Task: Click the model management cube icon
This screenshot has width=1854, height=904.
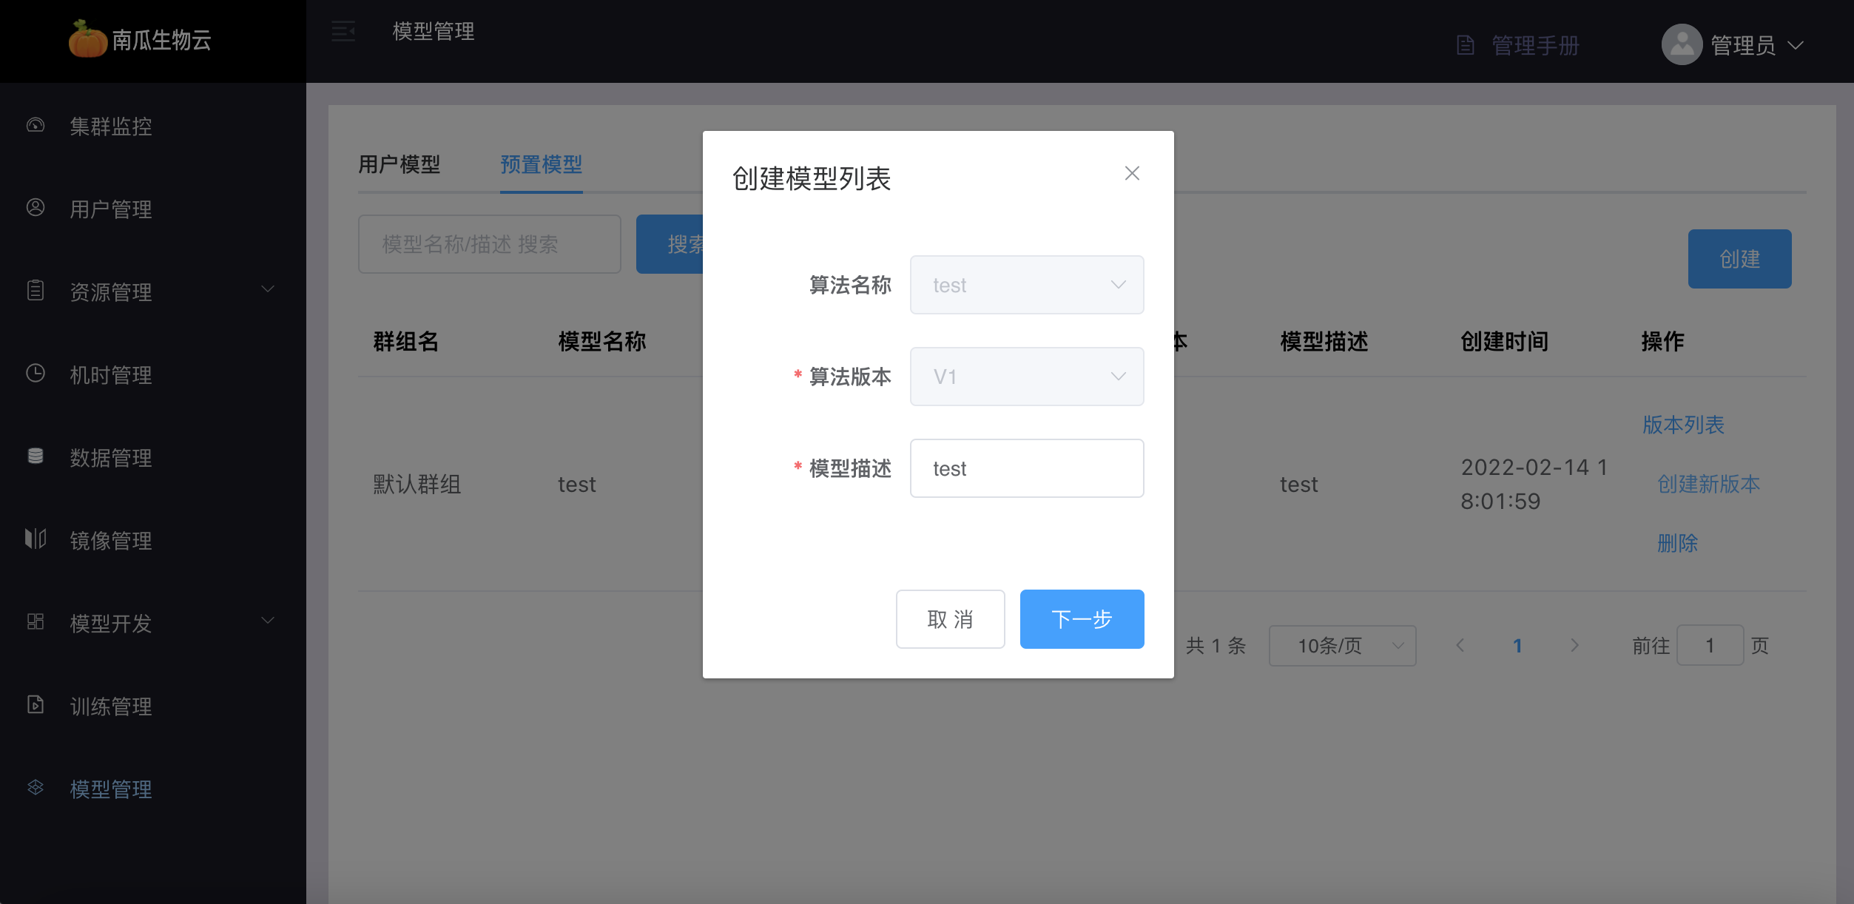Action: click(36, 788)
